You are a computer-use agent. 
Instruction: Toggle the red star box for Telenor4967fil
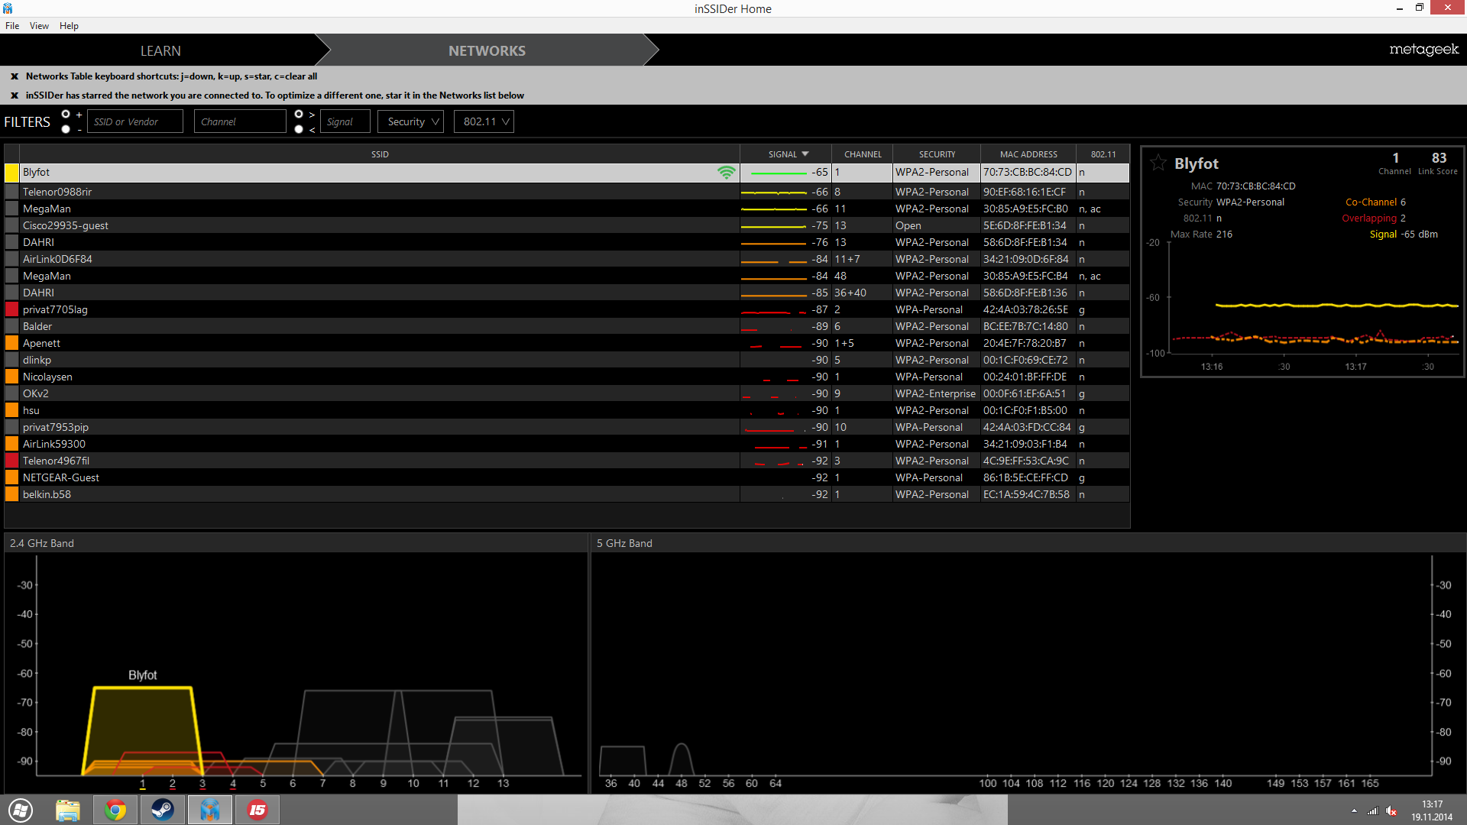tap(12, 461)
